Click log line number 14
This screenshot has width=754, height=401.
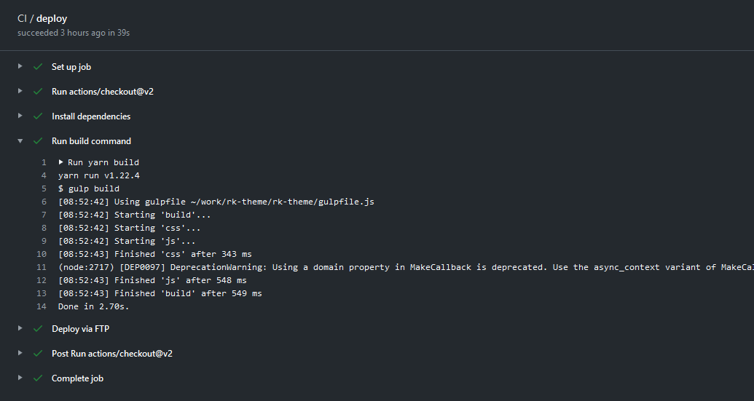42,306
